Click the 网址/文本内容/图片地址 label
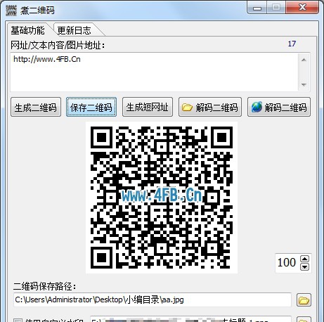 pyautogui.click(x=58, y=45)
